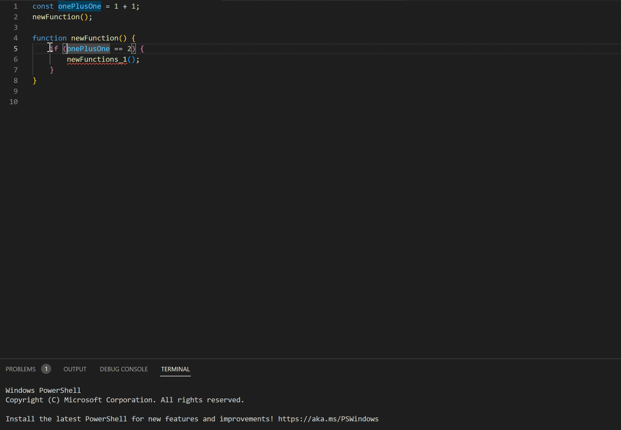Image resolution: width=621 pixels, height=430 pixels.
Task: Click the problems count badge showing 1
Action: point(46,369)
